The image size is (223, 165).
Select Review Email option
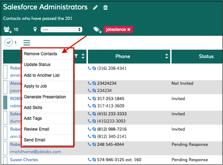[48, 129]
